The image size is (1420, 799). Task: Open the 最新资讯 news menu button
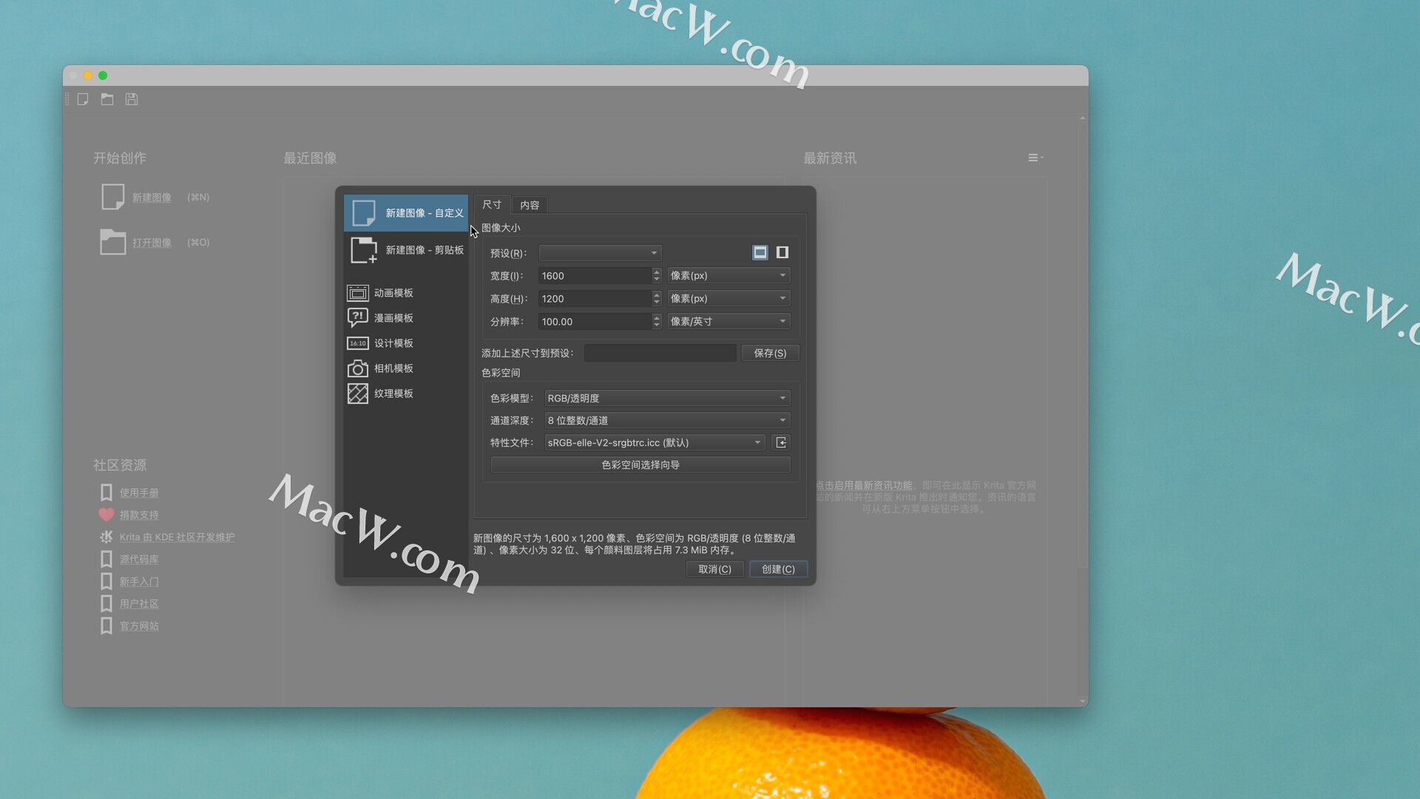[x=1035, y=158]
